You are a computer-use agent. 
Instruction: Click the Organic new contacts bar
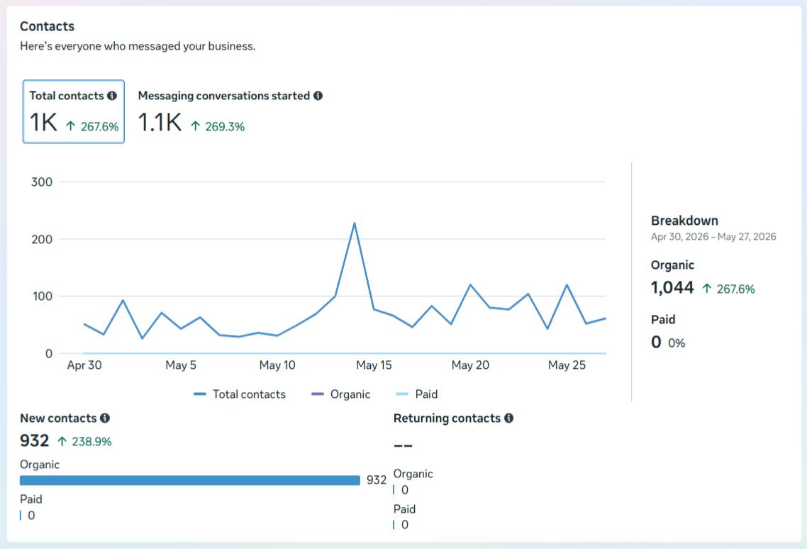(190, 480)
